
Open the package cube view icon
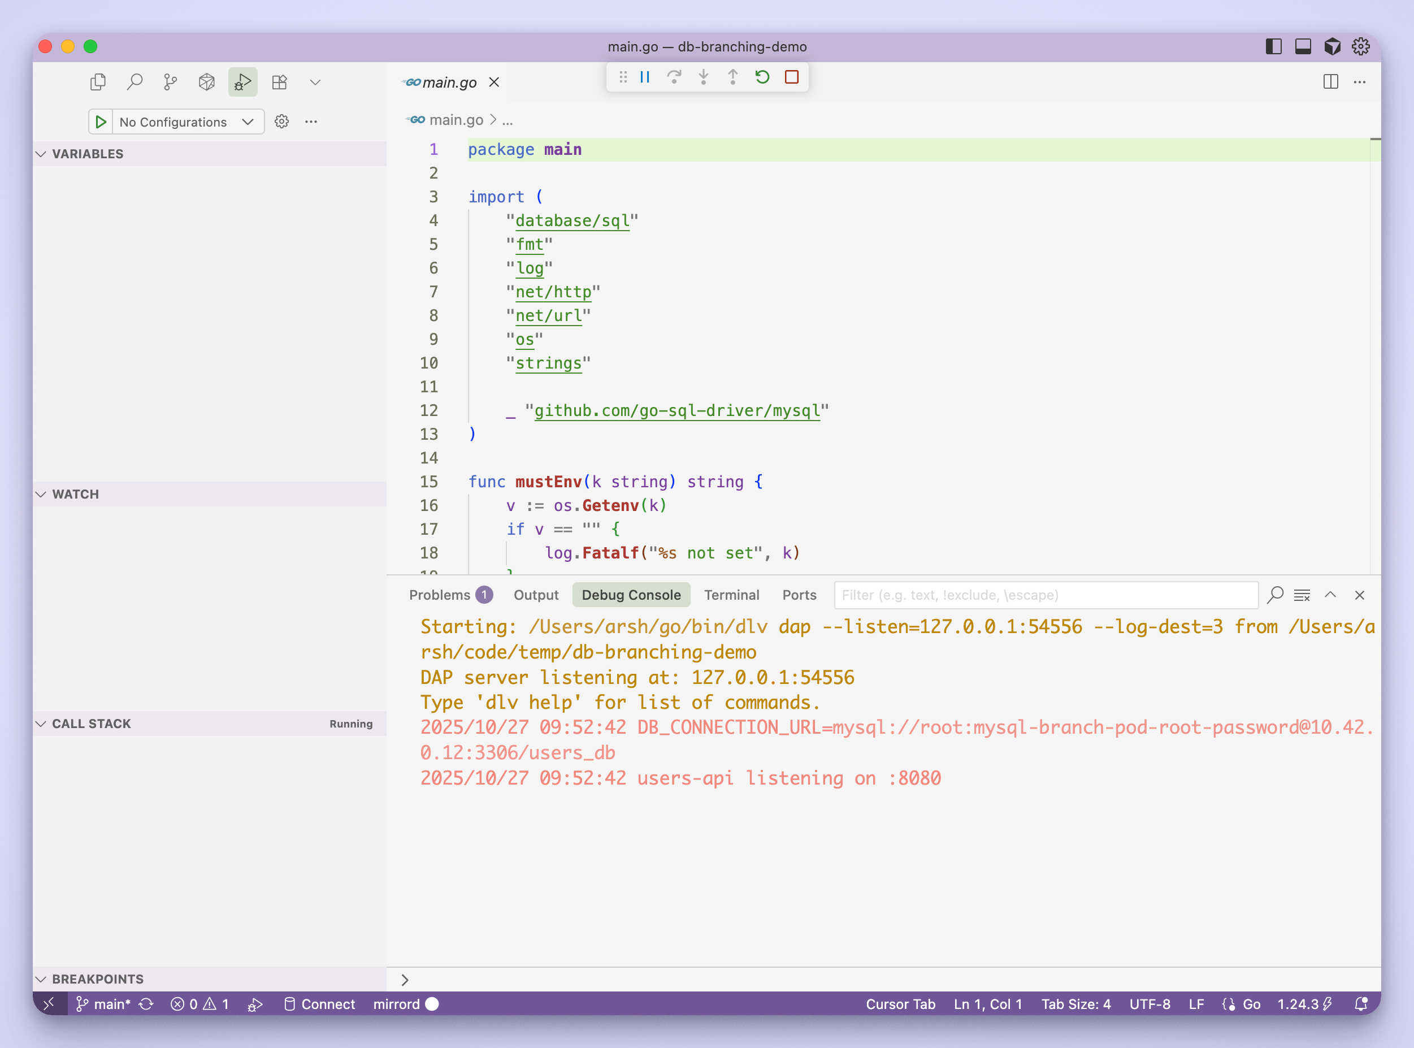pos(207,82)
